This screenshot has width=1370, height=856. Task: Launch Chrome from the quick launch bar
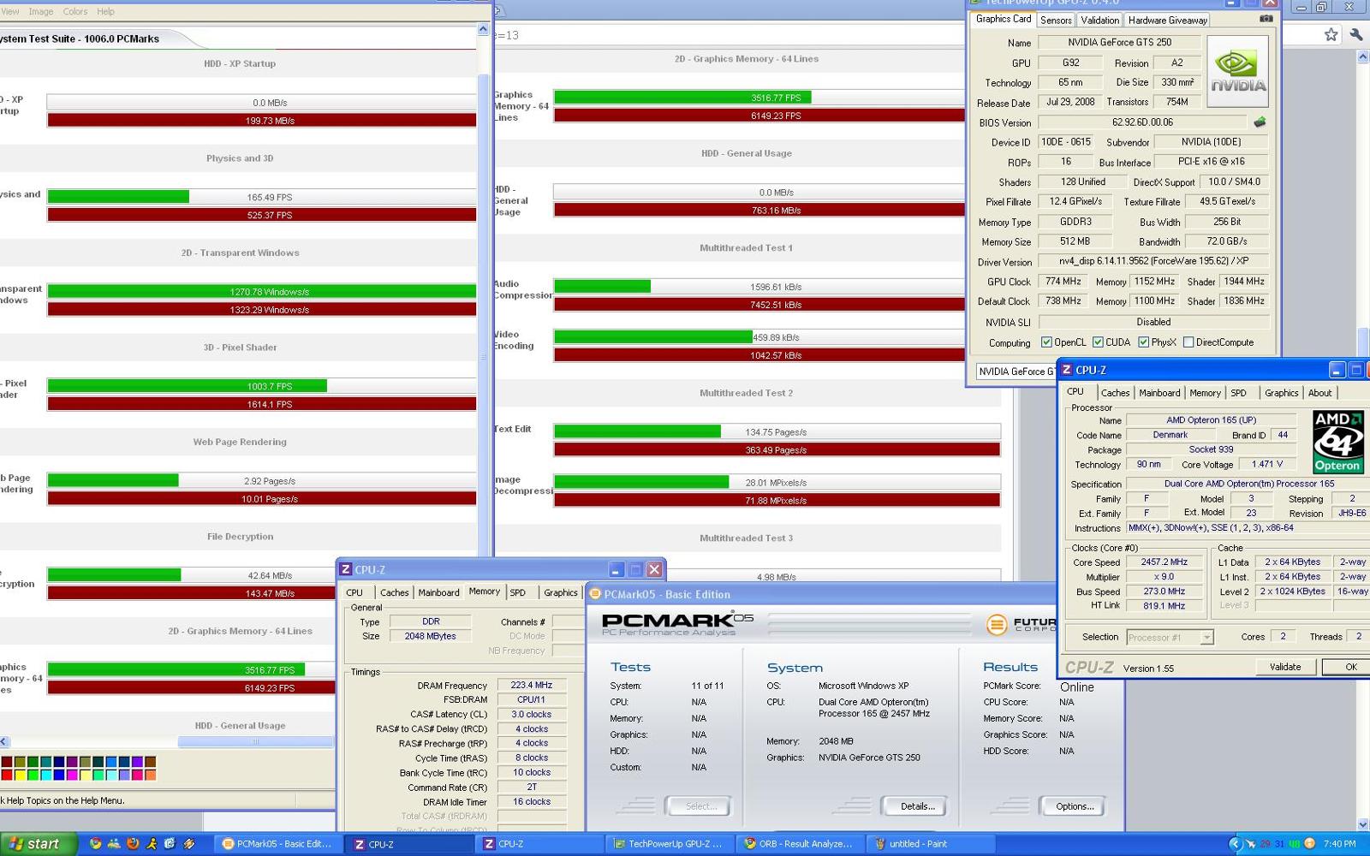click(x=95, y=843)
